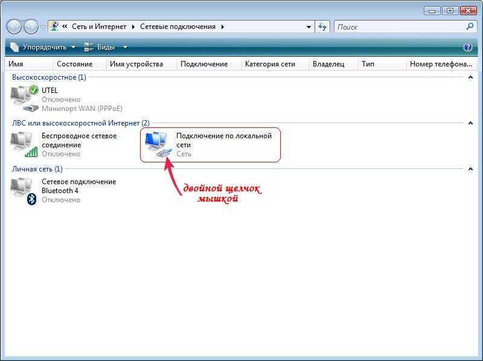This screenshot has height=361, width=483.
Task: Click the Беспроводное сетевое соединение label
Action: [79, 140]
